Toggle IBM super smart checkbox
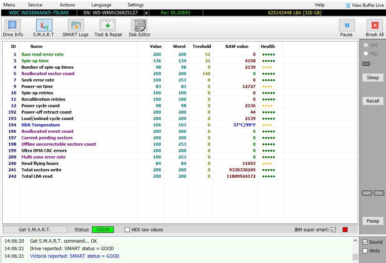The width and height of the screenshot is (386, 263). tap(333, 230)
